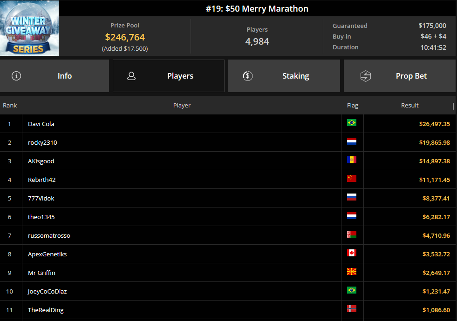Open the Info tab
Screen dimensions: 457x321
pyautogui.click(x=55, y=76)
